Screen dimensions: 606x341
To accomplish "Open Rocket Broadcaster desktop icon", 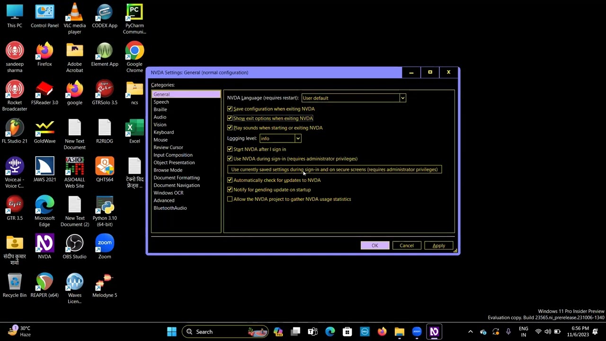I will pyautogui.click(x=15, y=96).
